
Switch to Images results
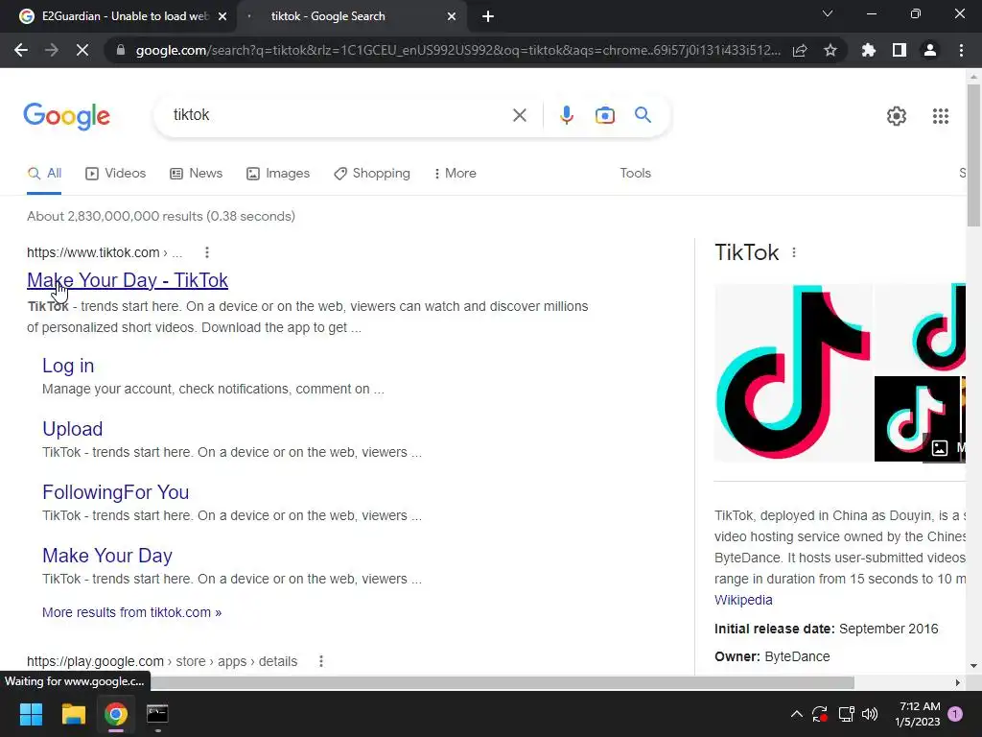(278, 173)
